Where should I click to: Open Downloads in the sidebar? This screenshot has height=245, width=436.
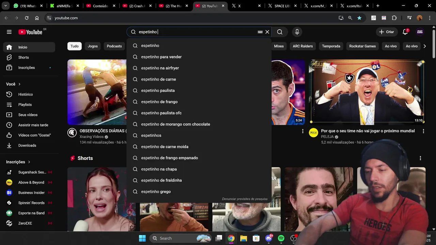tap(29, 145)
